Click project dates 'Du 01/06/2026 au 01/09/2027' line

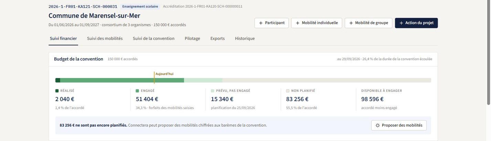pyautogui.click(x=117, y=25)
